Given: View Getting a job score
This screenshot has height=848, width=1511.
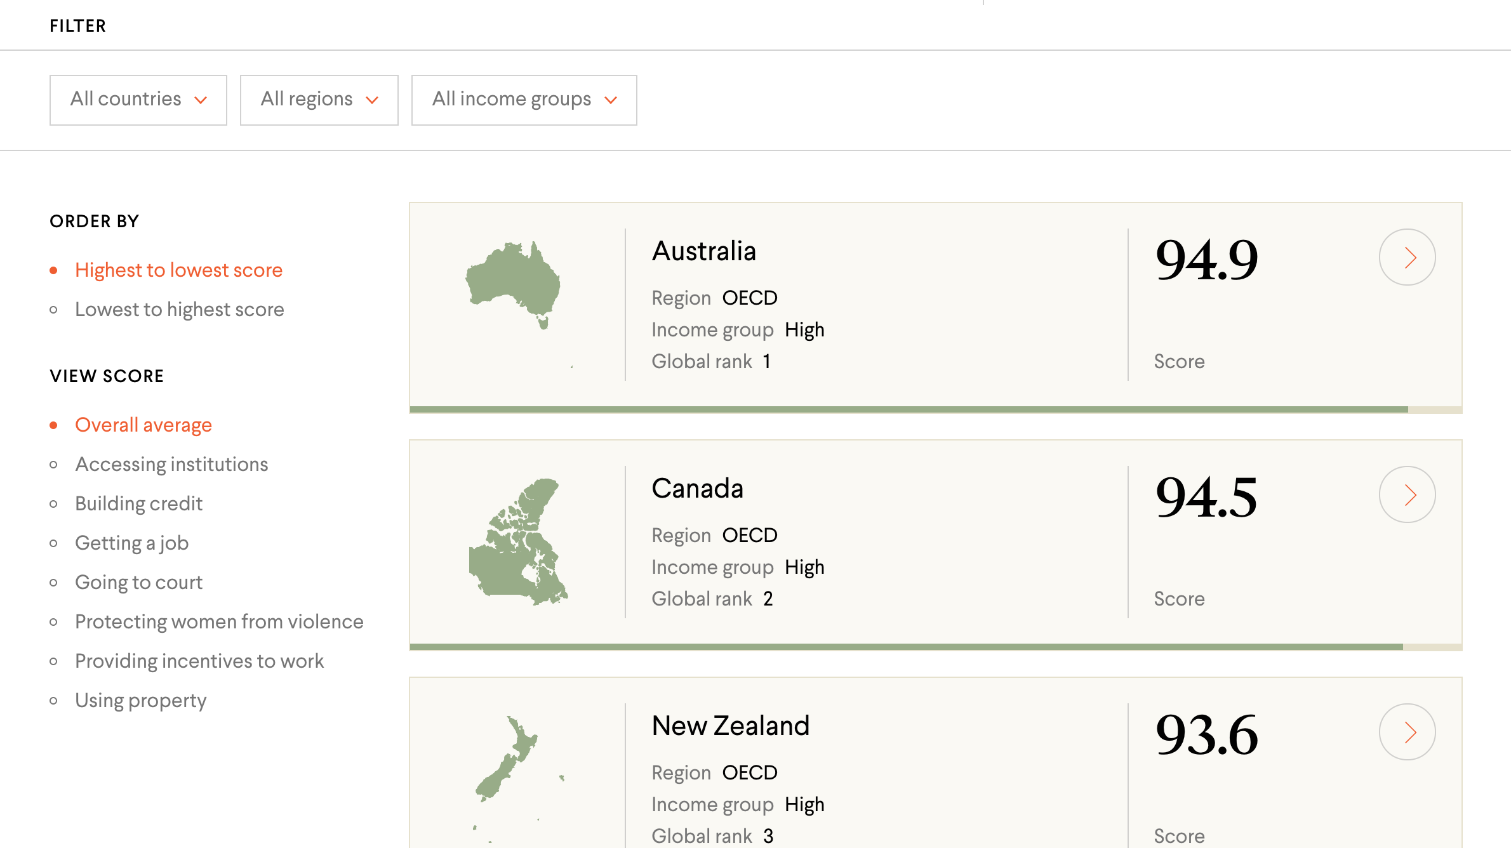Looking at the screenshot, I should (x=131, y=543).
